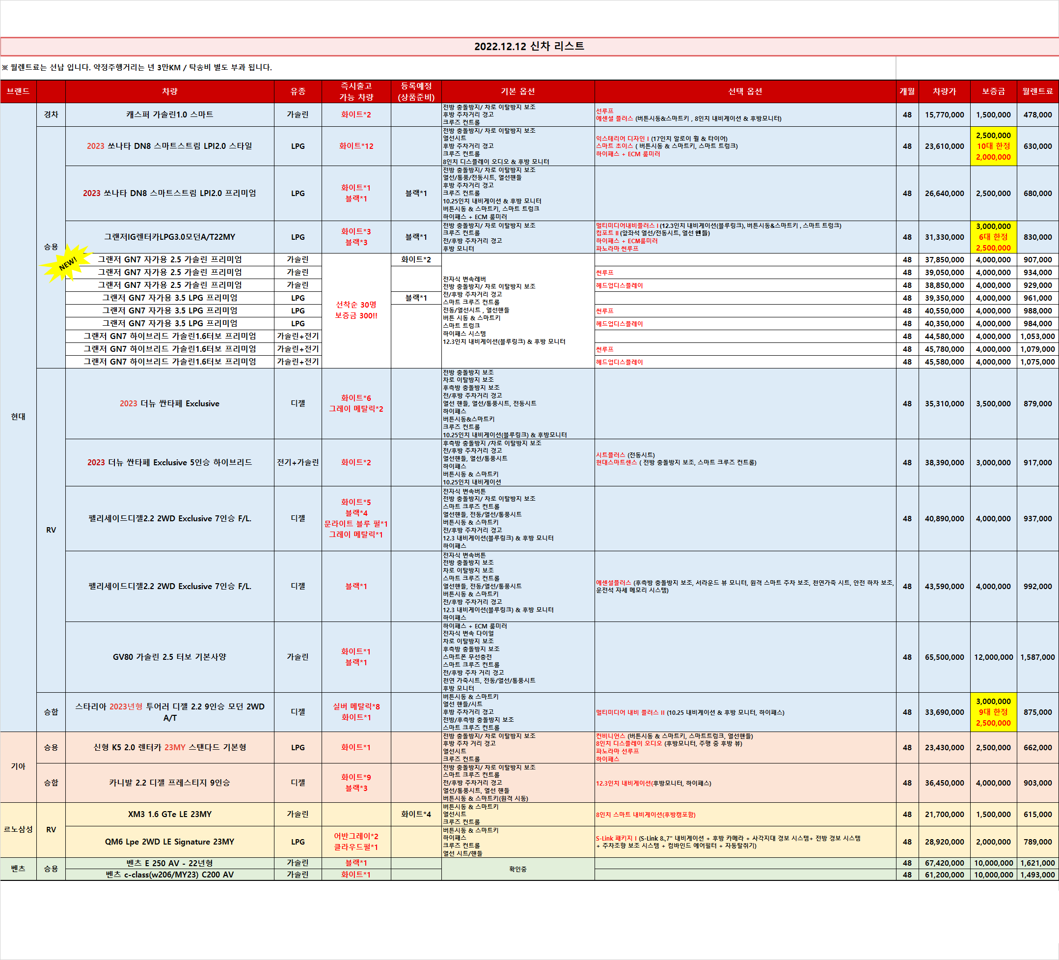The image size is (1059, 960).
Task: Click the '전기+가솔린' fuel cell
Action: pyautogui.click(x=298, y=463)
